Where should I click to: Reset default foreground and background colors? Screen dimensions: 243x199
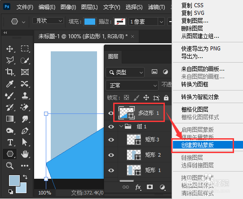click(x=11, y=192)
